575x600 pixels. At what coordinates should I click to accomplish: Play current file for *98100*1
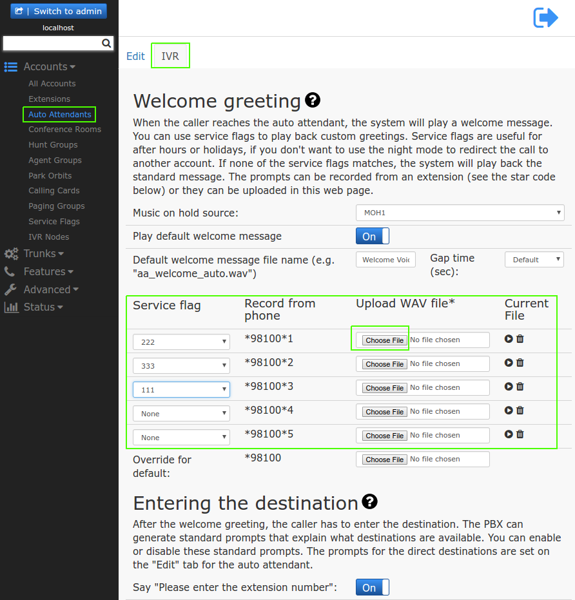[x=509, y=339]
